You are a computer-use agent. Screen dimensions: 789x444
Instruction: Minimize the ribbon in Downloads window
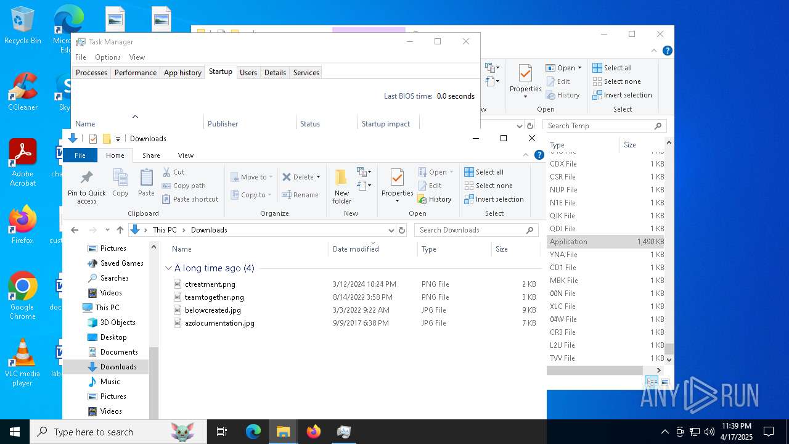pos(526,155)
